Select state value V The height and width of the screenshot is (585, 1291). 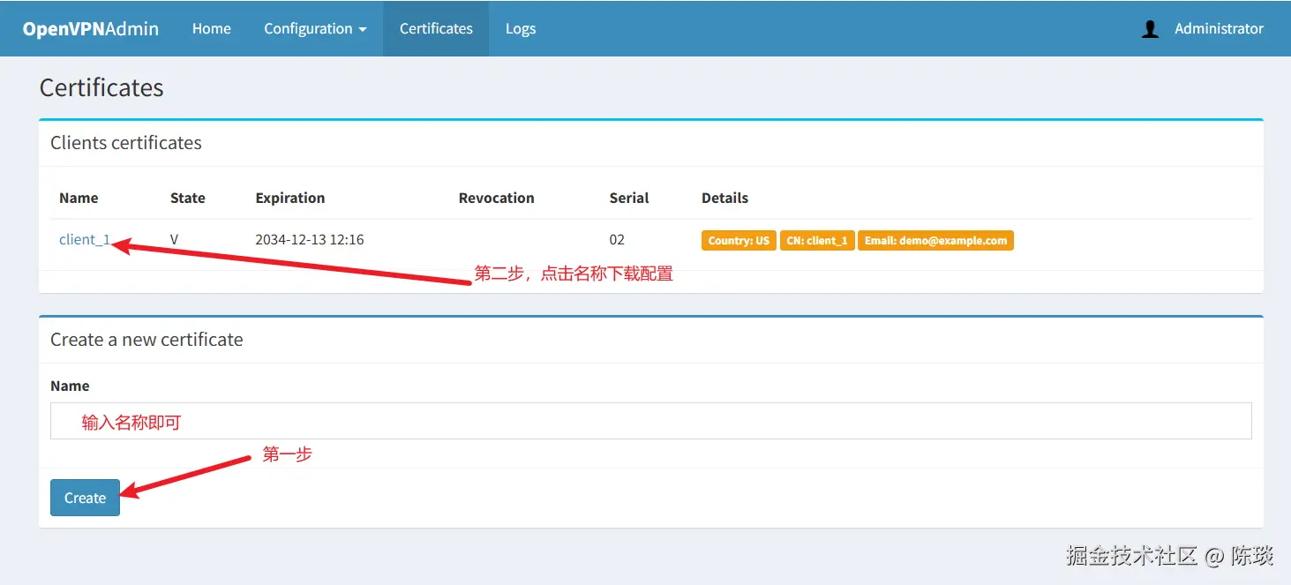tap(175, 239)
